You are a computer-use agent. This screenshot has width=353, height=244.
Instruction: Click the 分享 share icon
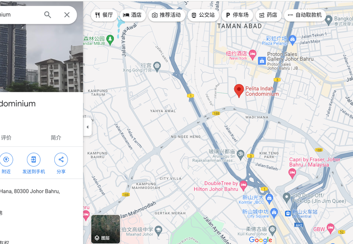[x=61, y=160]
